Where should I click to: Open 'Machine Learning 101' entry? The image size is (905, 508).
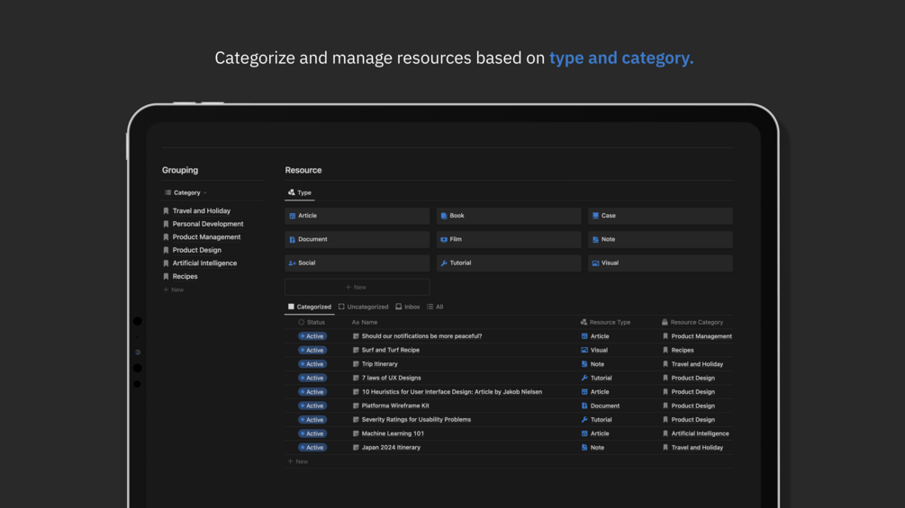click(393, 433)
